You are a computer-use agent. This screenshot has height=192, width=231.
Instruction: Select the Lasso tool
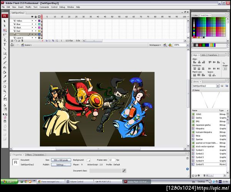coord(5,35)
